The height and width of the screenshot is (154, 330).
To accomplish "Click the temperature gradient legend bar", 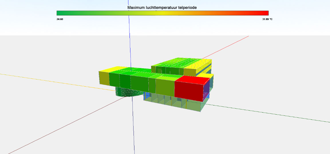I will 163,13.
